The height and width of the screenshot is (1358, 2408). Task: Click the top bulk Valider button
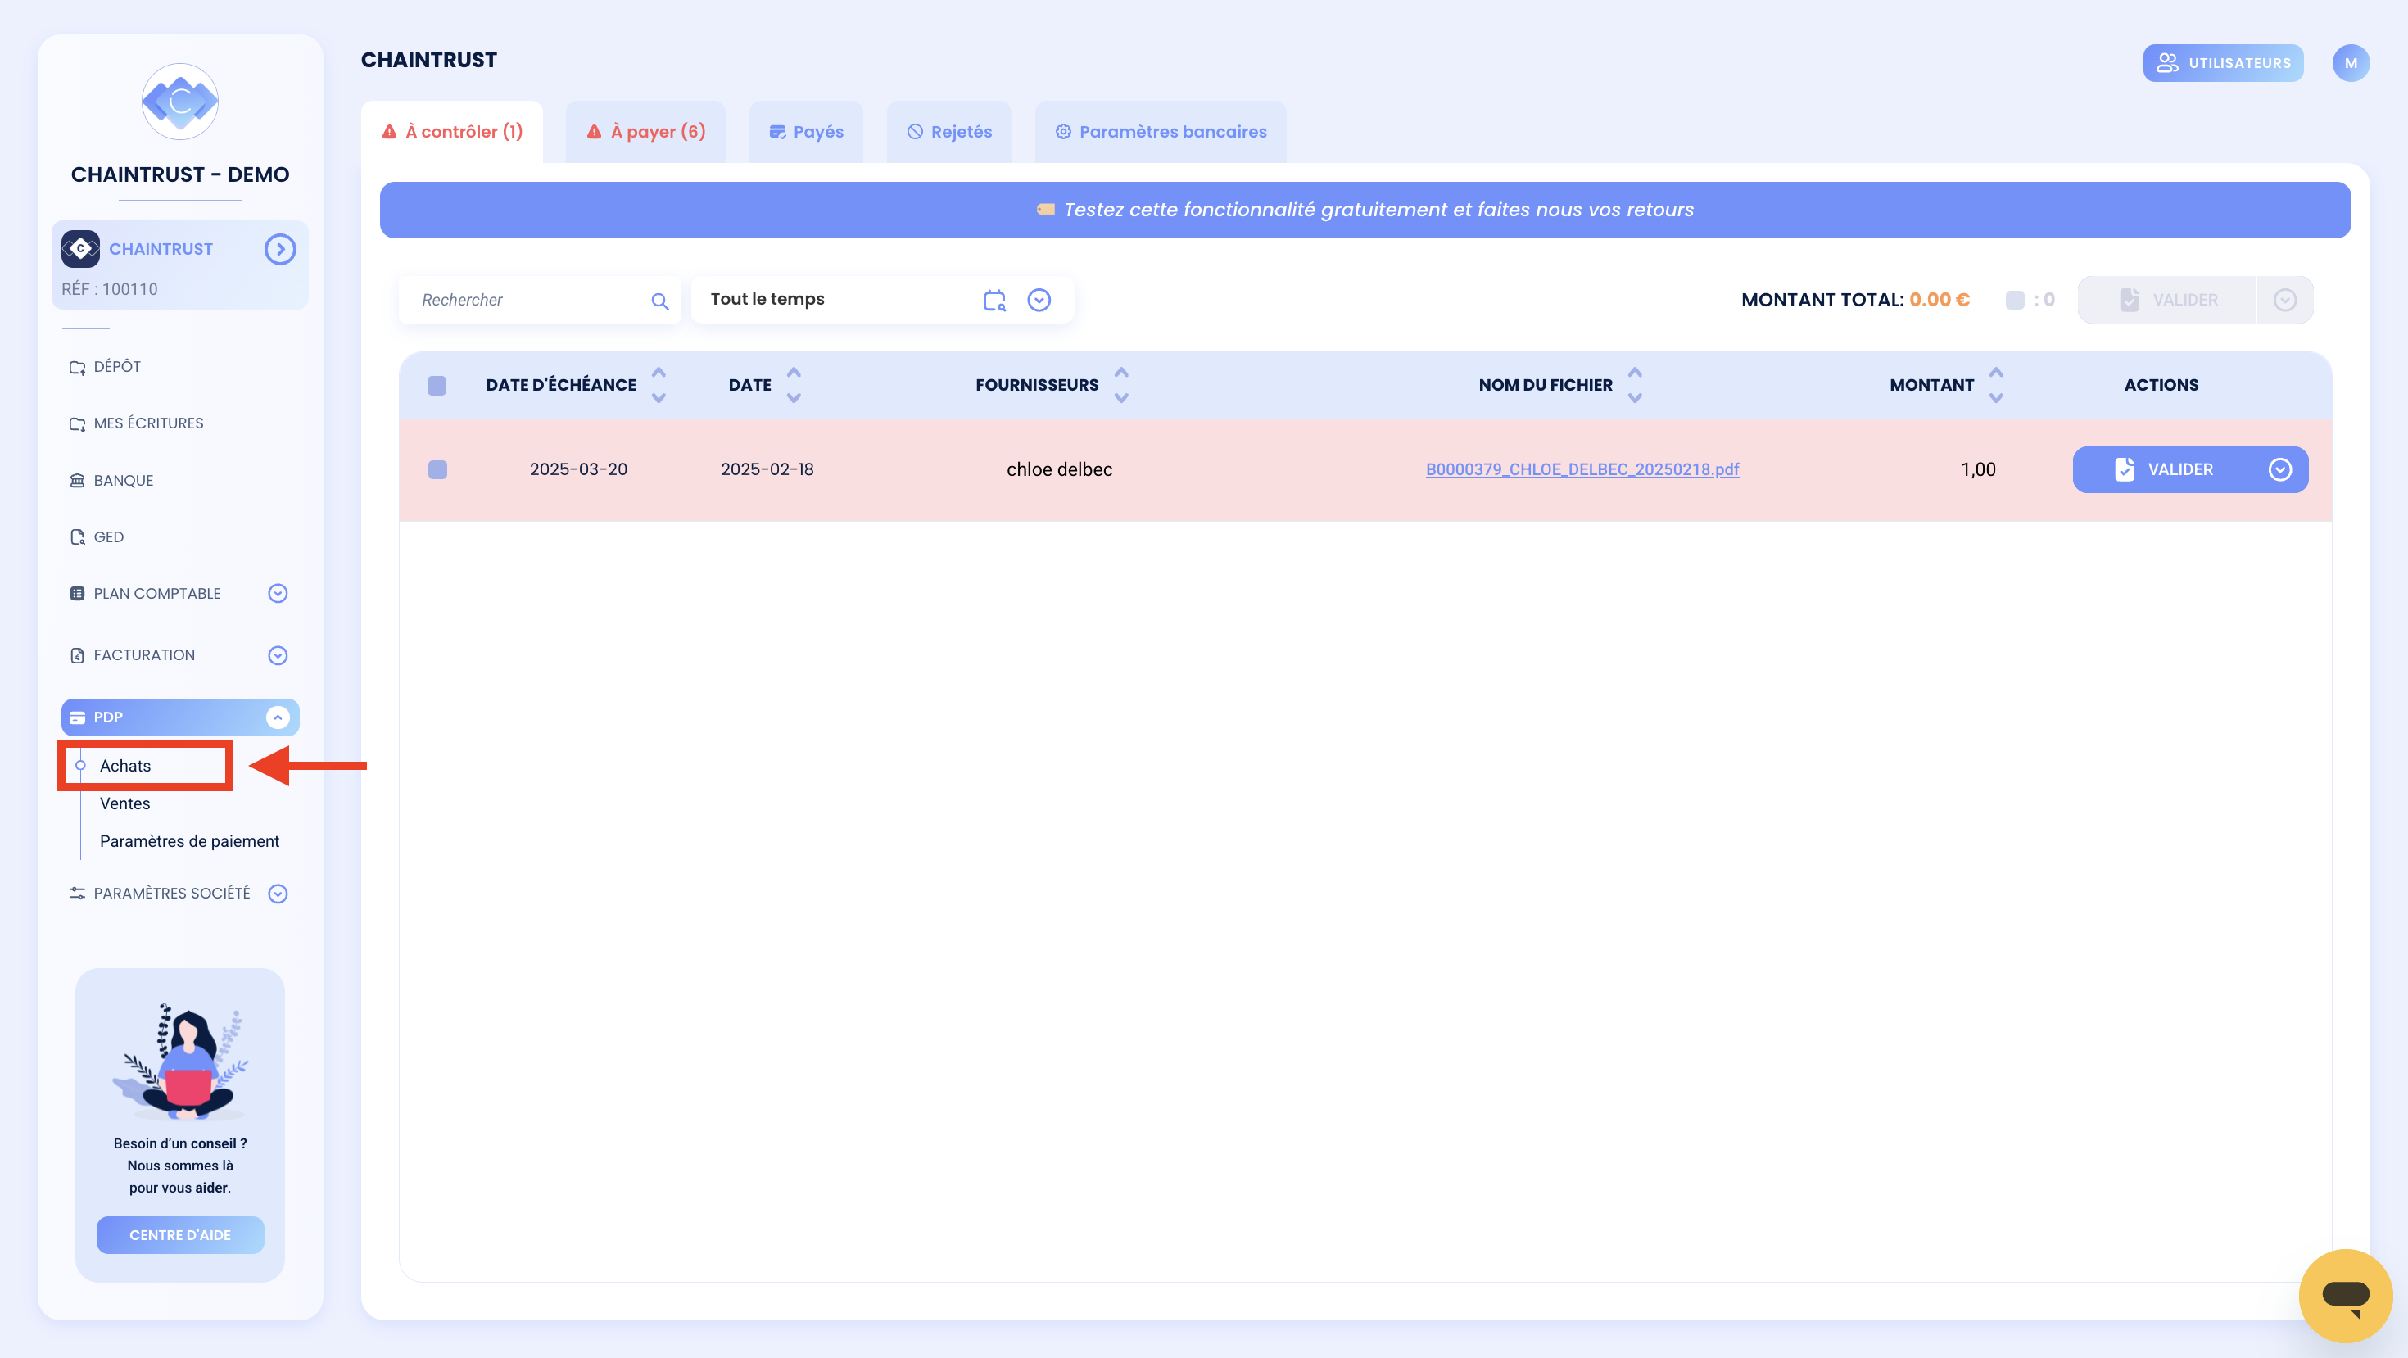click(2168, 300)
